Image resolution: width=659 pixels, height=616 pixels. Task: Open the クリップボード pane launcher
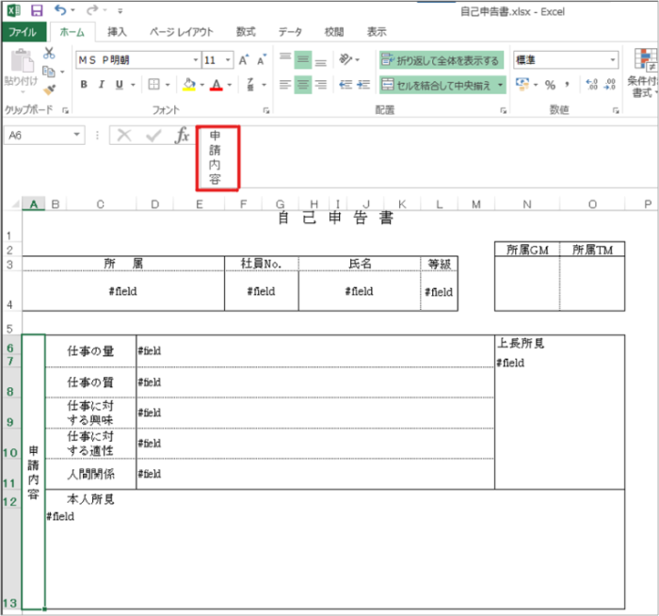pyautogui.click(x=66, y=110)
